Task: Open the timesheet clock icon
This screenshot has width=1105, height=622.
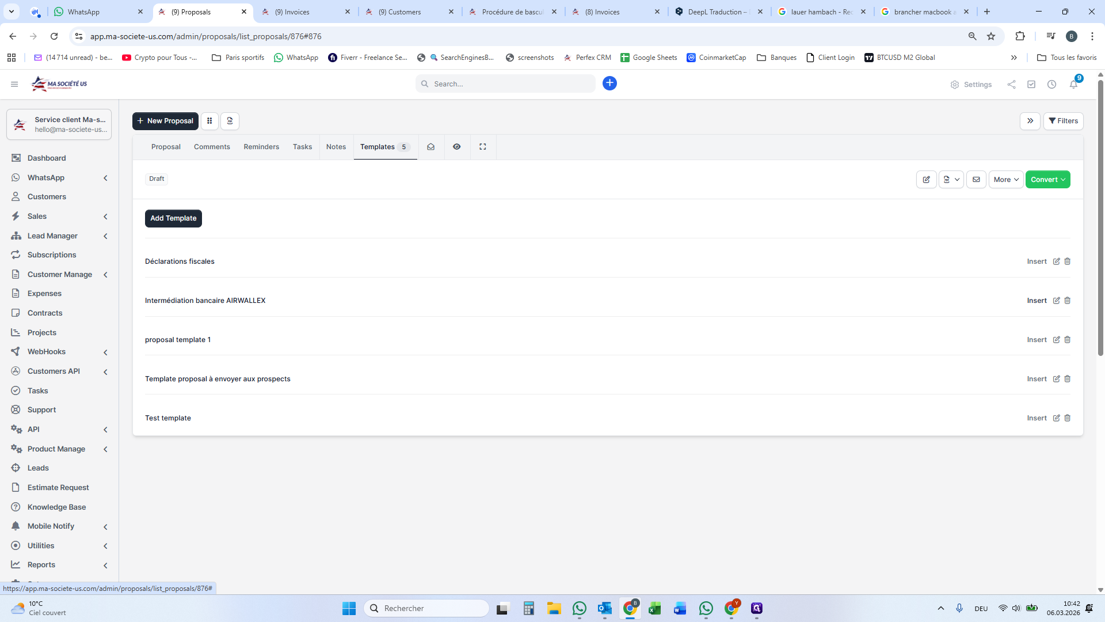Action: point(1051,85)
